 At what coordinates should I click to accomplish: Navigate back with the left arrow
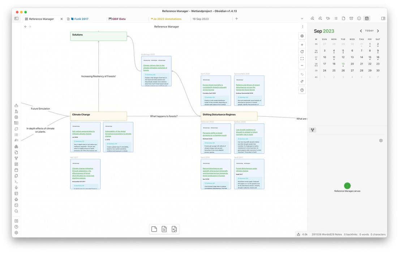[x=25, y=26]
